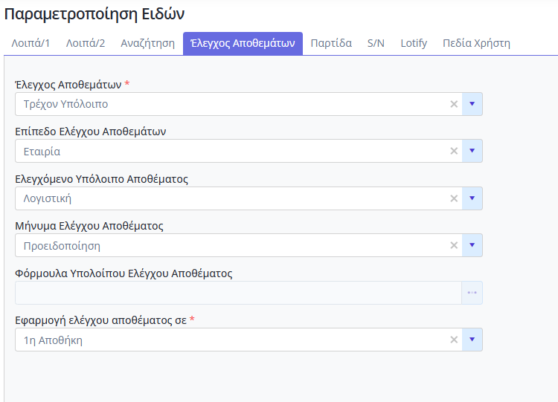
Task: Open Ελεγχόμενο Υπόλοιπο Αποθέματος dropdown arrow
Action: coord(472,198)
